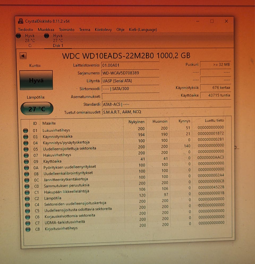The image size is (255, 264).
Task: Click the C: drive status circle
Action: click(x=18, y=36)
